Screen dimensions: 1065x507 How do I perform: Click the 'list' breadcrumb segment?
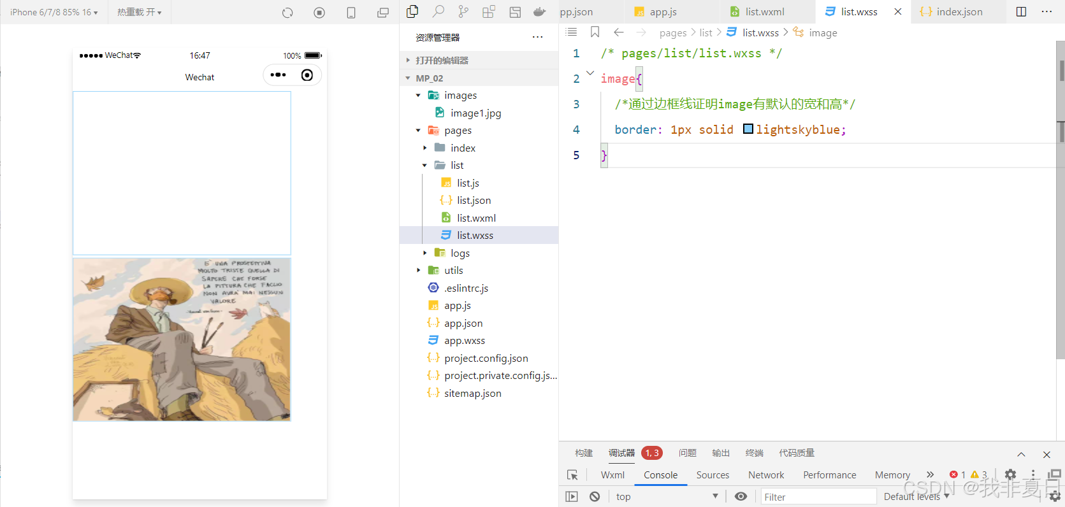tap(706, 32)
